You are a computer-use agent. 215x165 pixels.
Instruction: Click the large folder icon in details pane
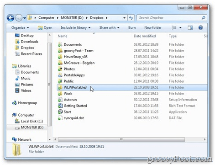[x=16, y=150]
